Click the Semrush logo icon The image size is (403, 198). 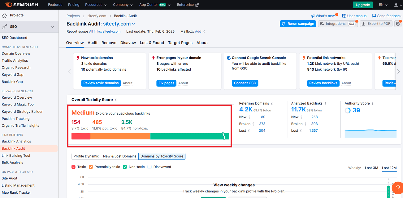(x=8, y=5)
